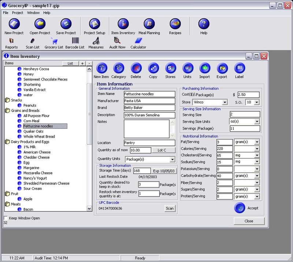Launch the Calculator tool
The image size is (293, 262).
(x=138, y=41)
